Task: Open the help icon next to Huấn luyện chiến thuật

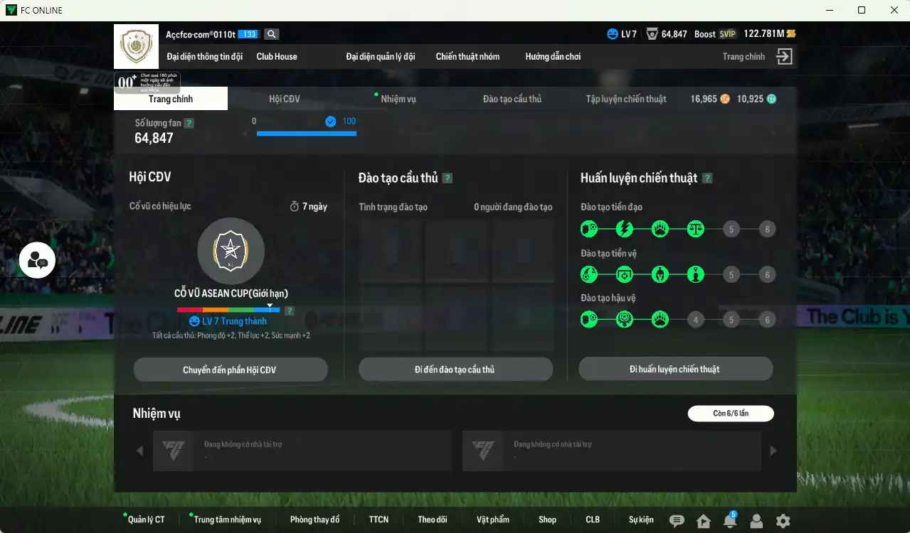Action: click(707, 178)
